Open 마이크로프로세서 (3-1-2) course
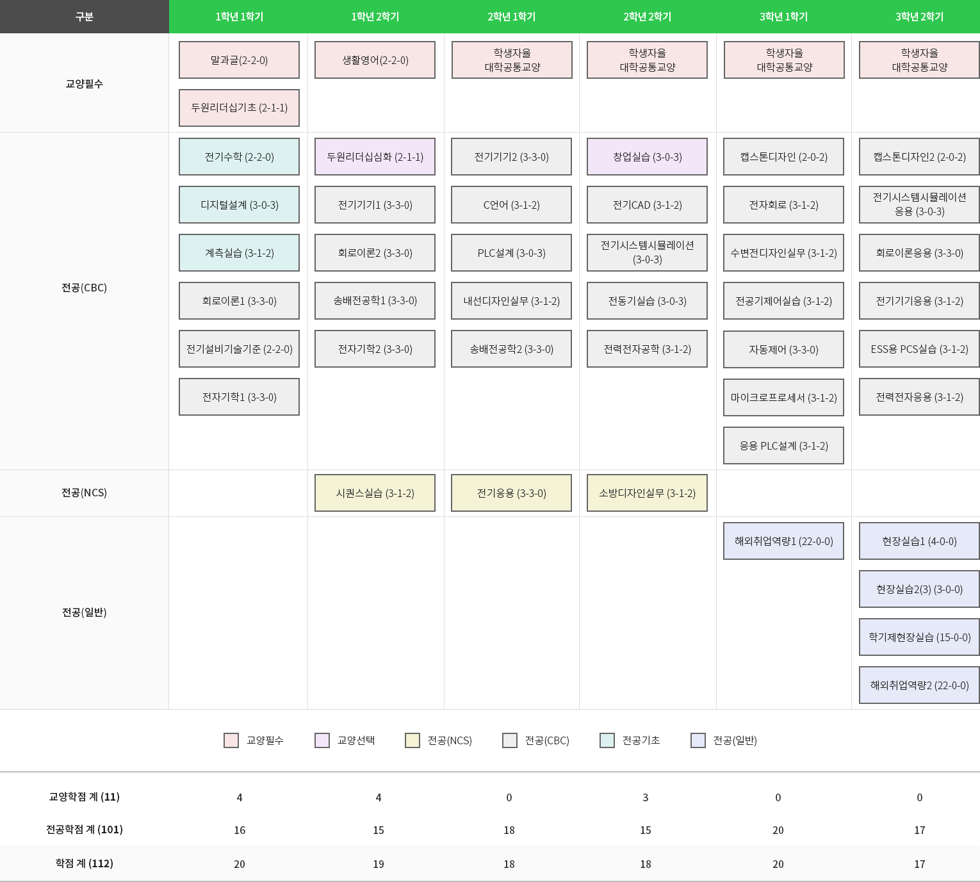Image resolution: width=980 pixels, height=882 pixels. (783, 398)
